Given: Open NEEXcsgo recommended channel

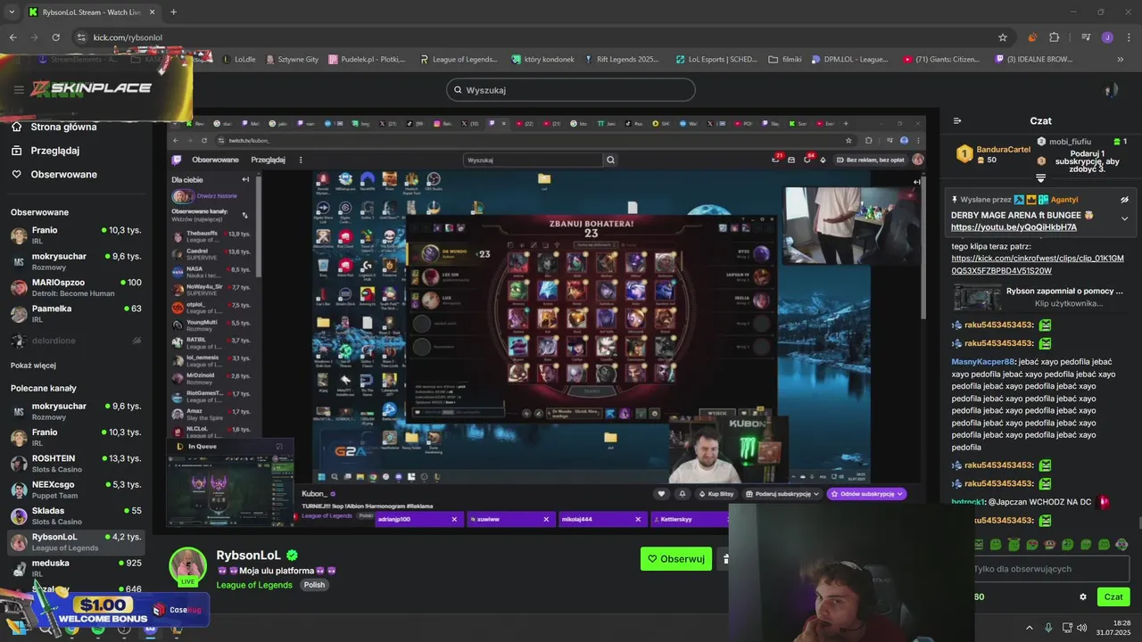Looking at the screenshot, I should (x=76, y=490).
